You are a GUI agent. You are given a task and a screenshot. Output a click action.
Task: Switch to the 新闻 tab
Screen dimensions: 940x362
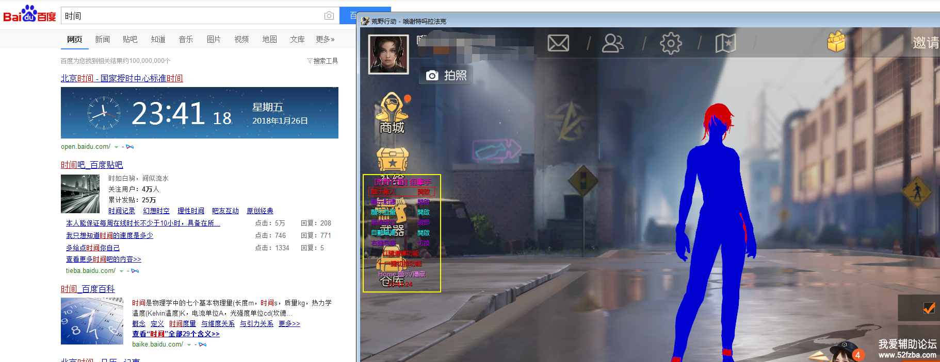pos(102,39)
